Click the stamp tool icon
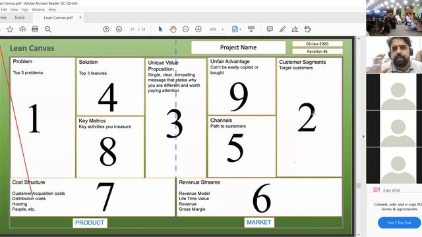The height and width of the screenshot is (237, 422). pos(308,29)
